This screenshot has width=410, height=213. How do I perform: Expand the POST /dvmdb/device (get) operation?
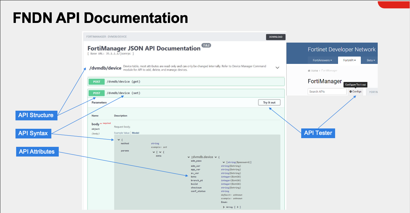pyautogui.click(x=186, y=82)
